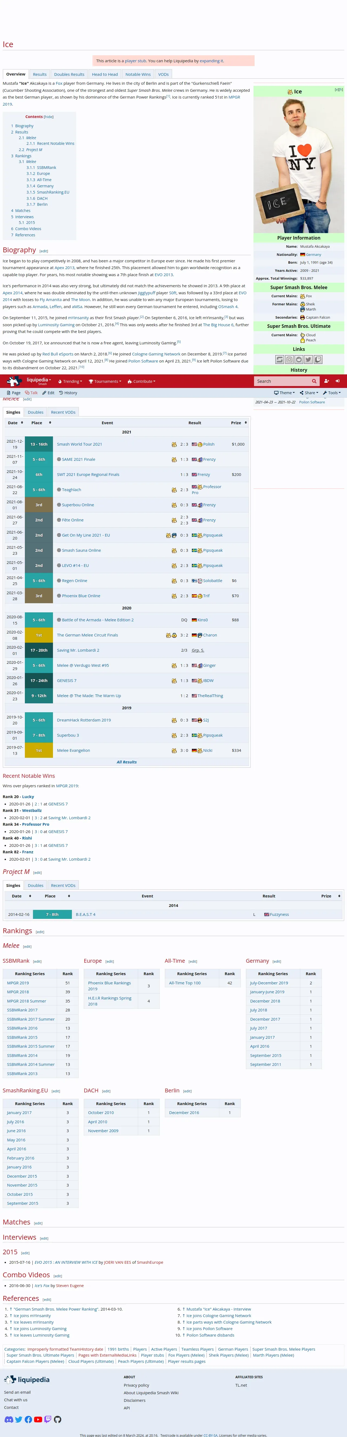347x1437 pixels.
Task: Sort Project M table by Prize arrows
Action: [x=339, y=896]
